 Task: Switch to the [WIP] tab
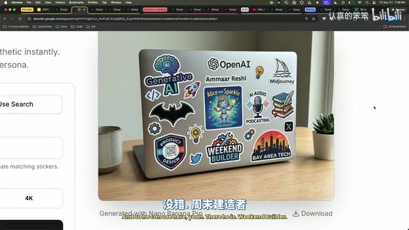(43, 10)
